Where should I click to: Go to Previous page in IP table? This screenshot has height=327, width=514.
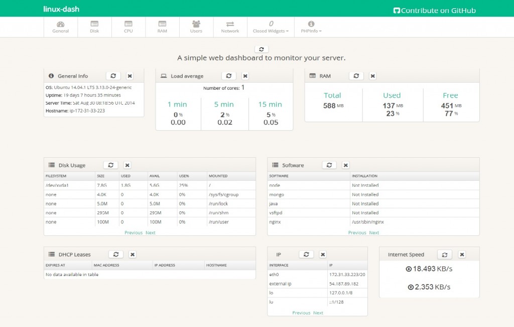301,313
